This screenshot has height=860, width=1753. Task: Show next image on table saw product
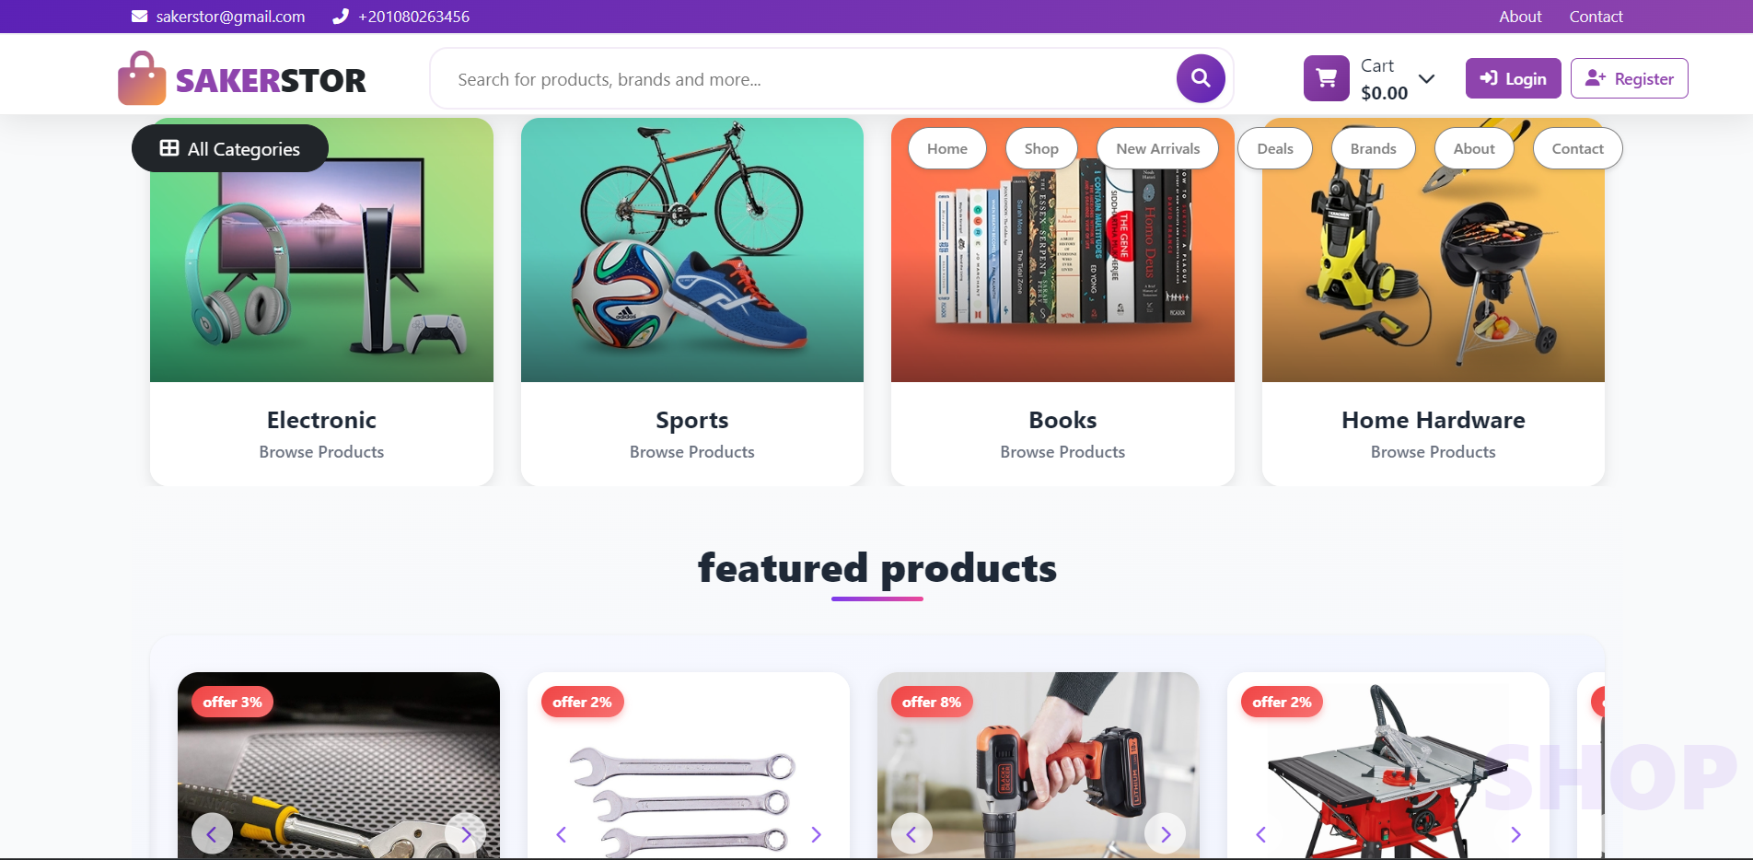pyautogui.click(x=1515, y=834)
